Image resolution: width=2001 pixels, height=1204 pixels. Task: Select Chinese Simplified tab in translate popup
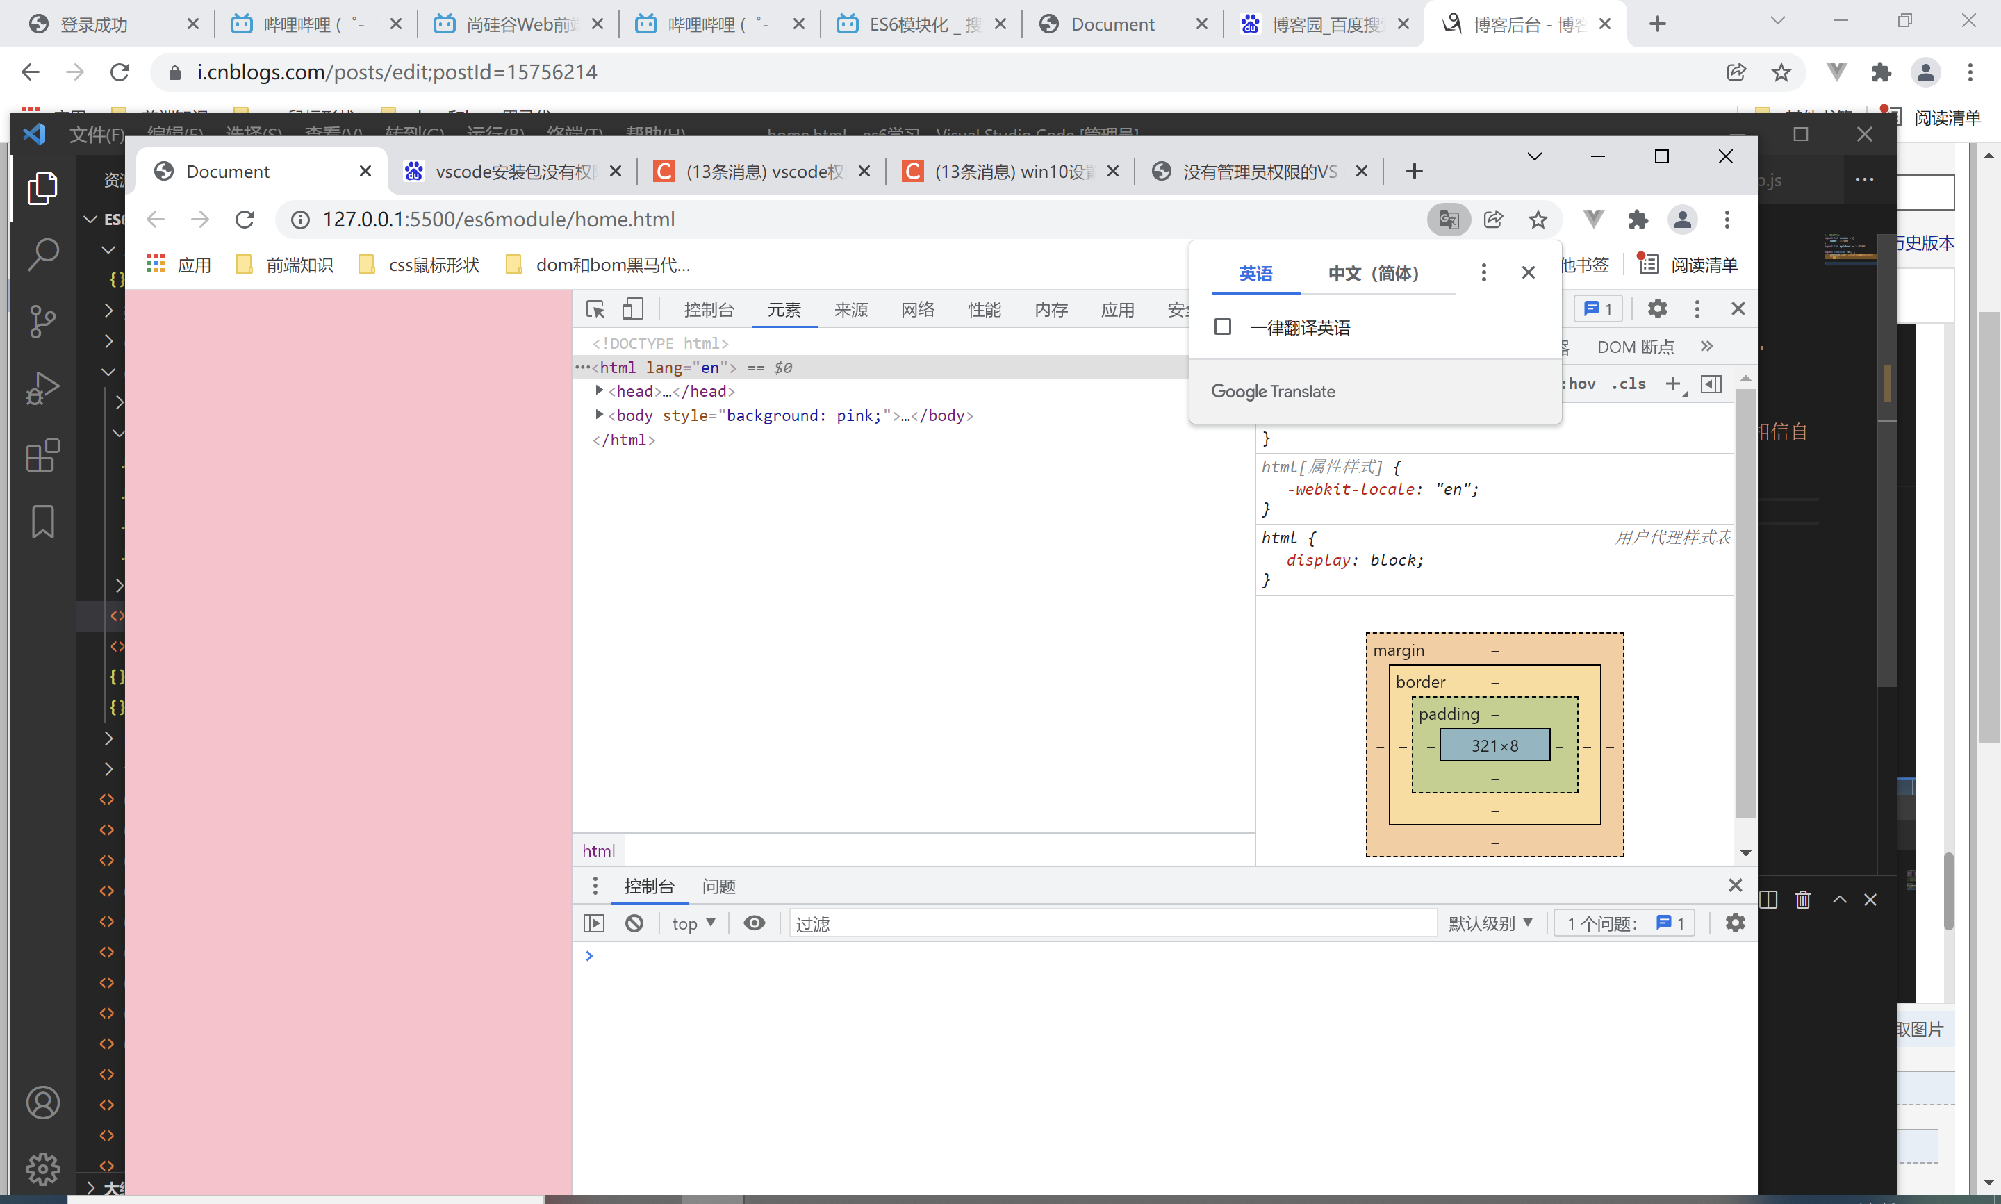(x=1373, y=274)
